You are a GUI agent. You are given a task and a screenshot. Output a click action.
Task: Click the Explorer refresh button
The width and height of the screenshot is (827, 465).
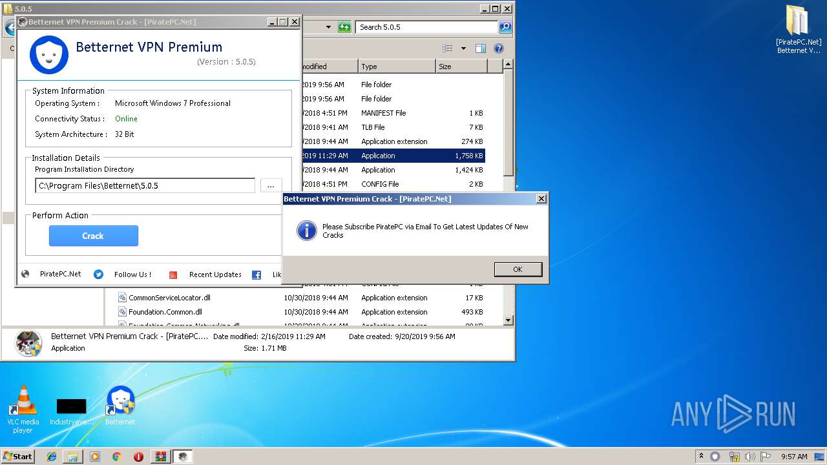coord(344,27)
